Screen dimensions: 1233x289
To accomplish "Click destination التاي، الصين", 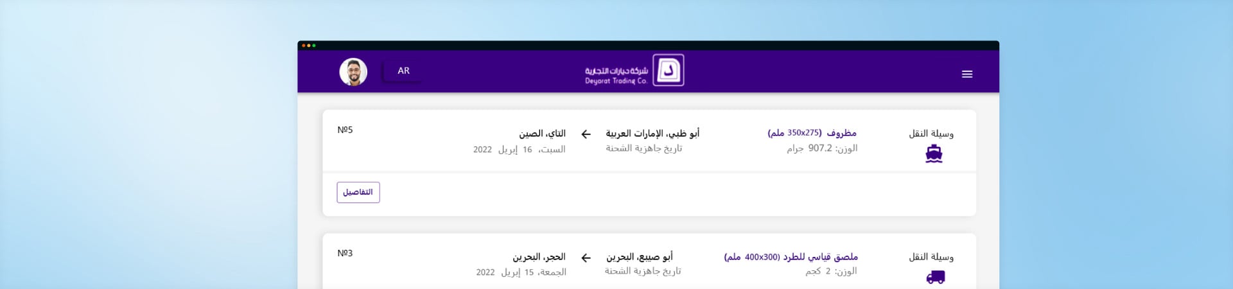I will click(x=542, y=134).
